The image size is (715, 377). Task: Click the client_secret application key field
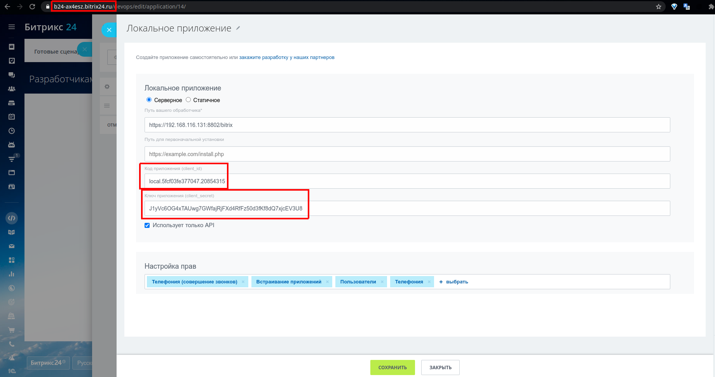coord(407,208)
